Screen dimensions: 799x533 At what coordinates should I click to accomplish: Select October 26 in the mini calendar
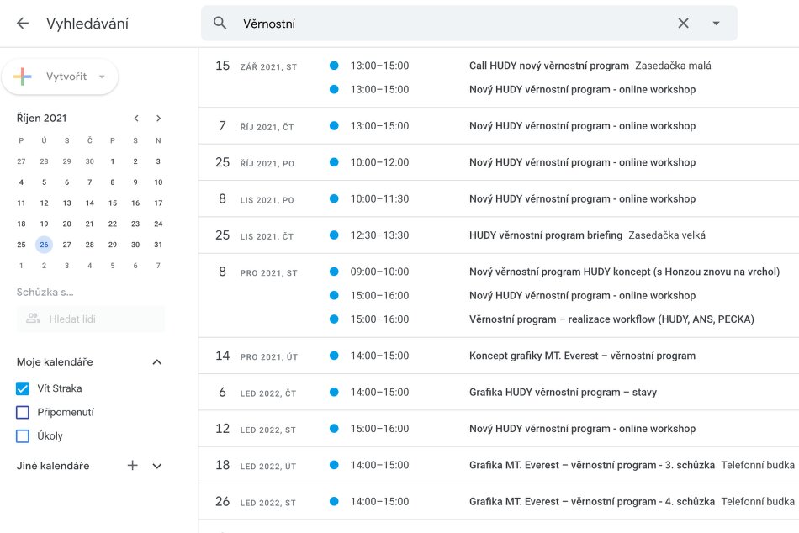[x=45, y=245]
